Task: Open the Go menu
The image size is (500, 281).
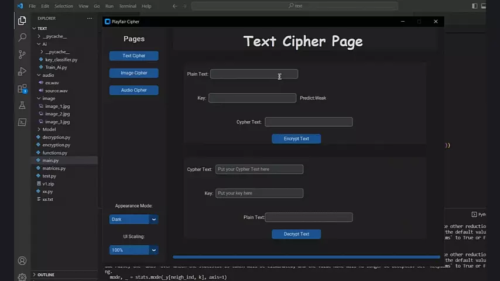Action: pos(97,6)
